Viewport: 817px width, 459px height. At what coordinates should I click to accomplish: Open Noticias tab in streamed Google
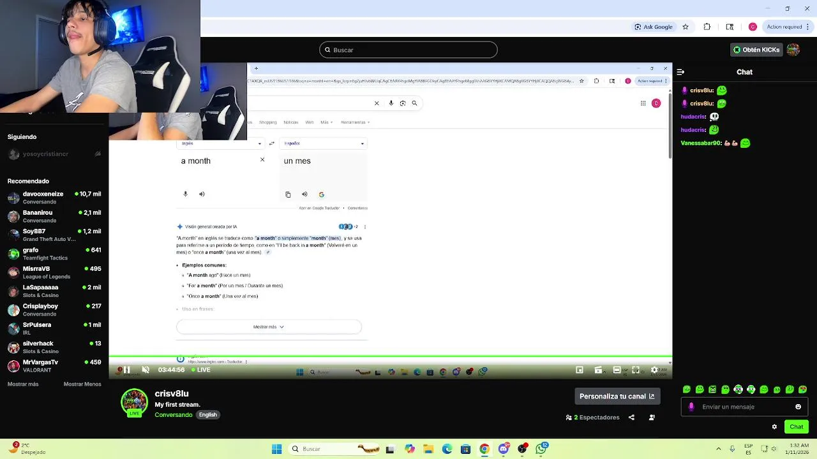(x=291, y=122)
